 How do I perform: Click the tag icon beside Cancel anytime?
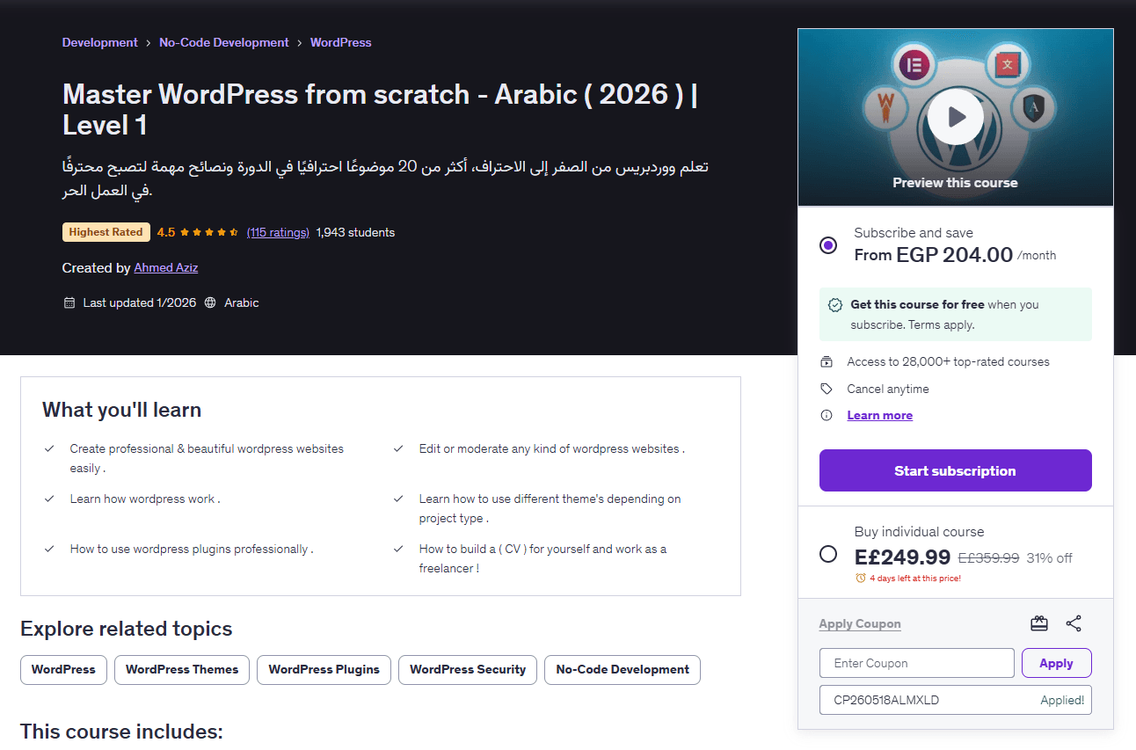(x=827, y=389)
